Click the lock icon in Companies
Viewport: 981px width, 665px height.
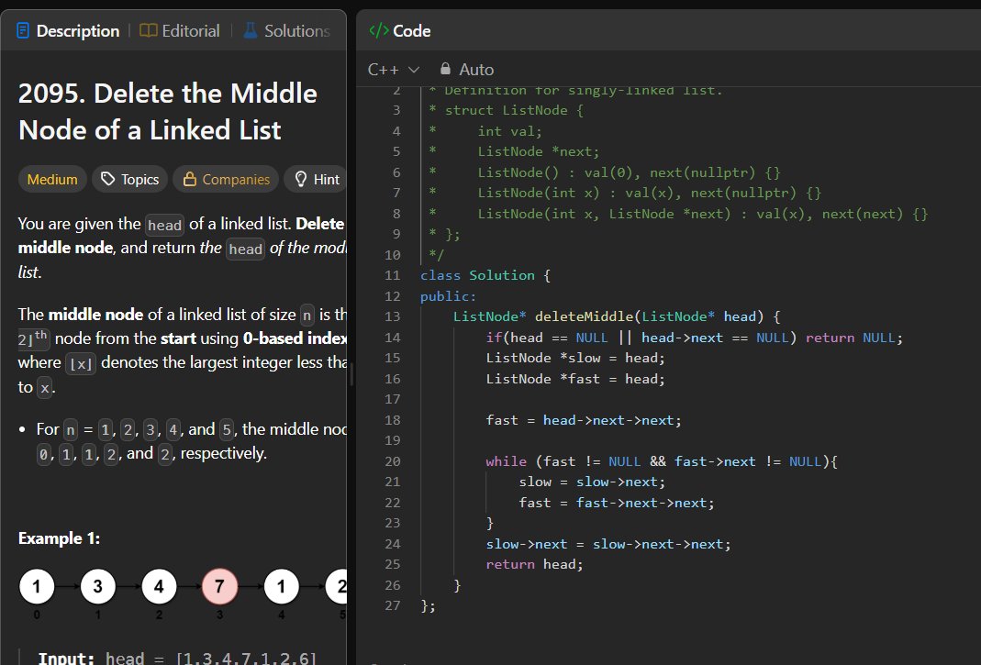(190, 180)
